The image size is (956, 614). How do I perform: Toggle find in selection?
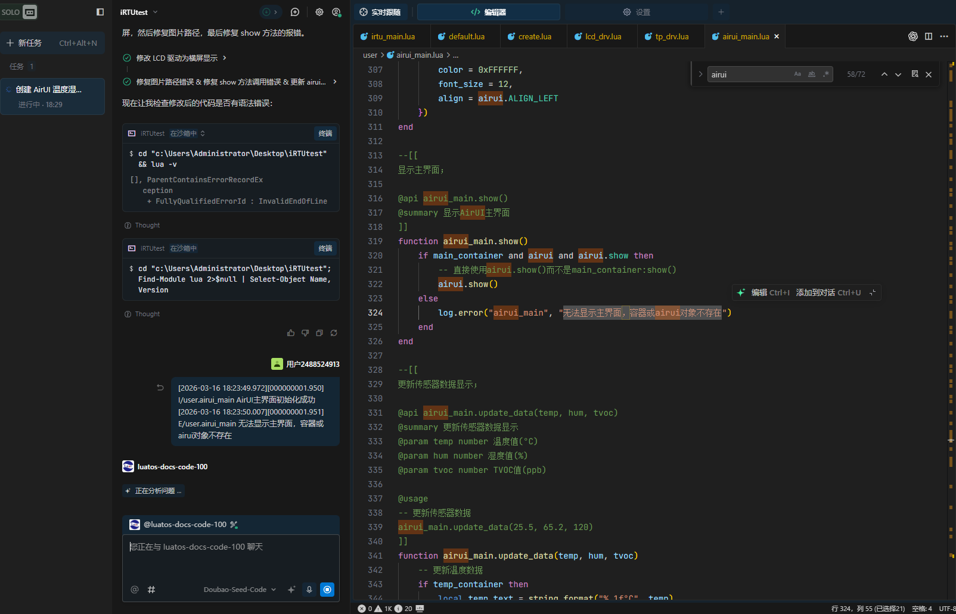tap(915, 74)
